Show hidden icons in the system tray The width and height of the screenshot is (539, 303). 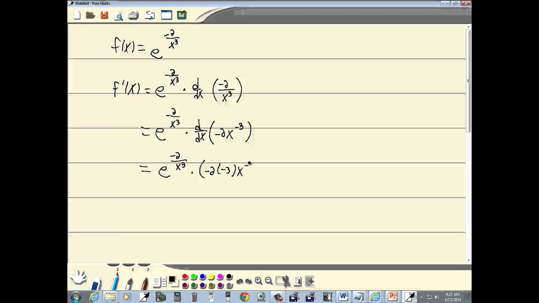click(x=422, y=297)
